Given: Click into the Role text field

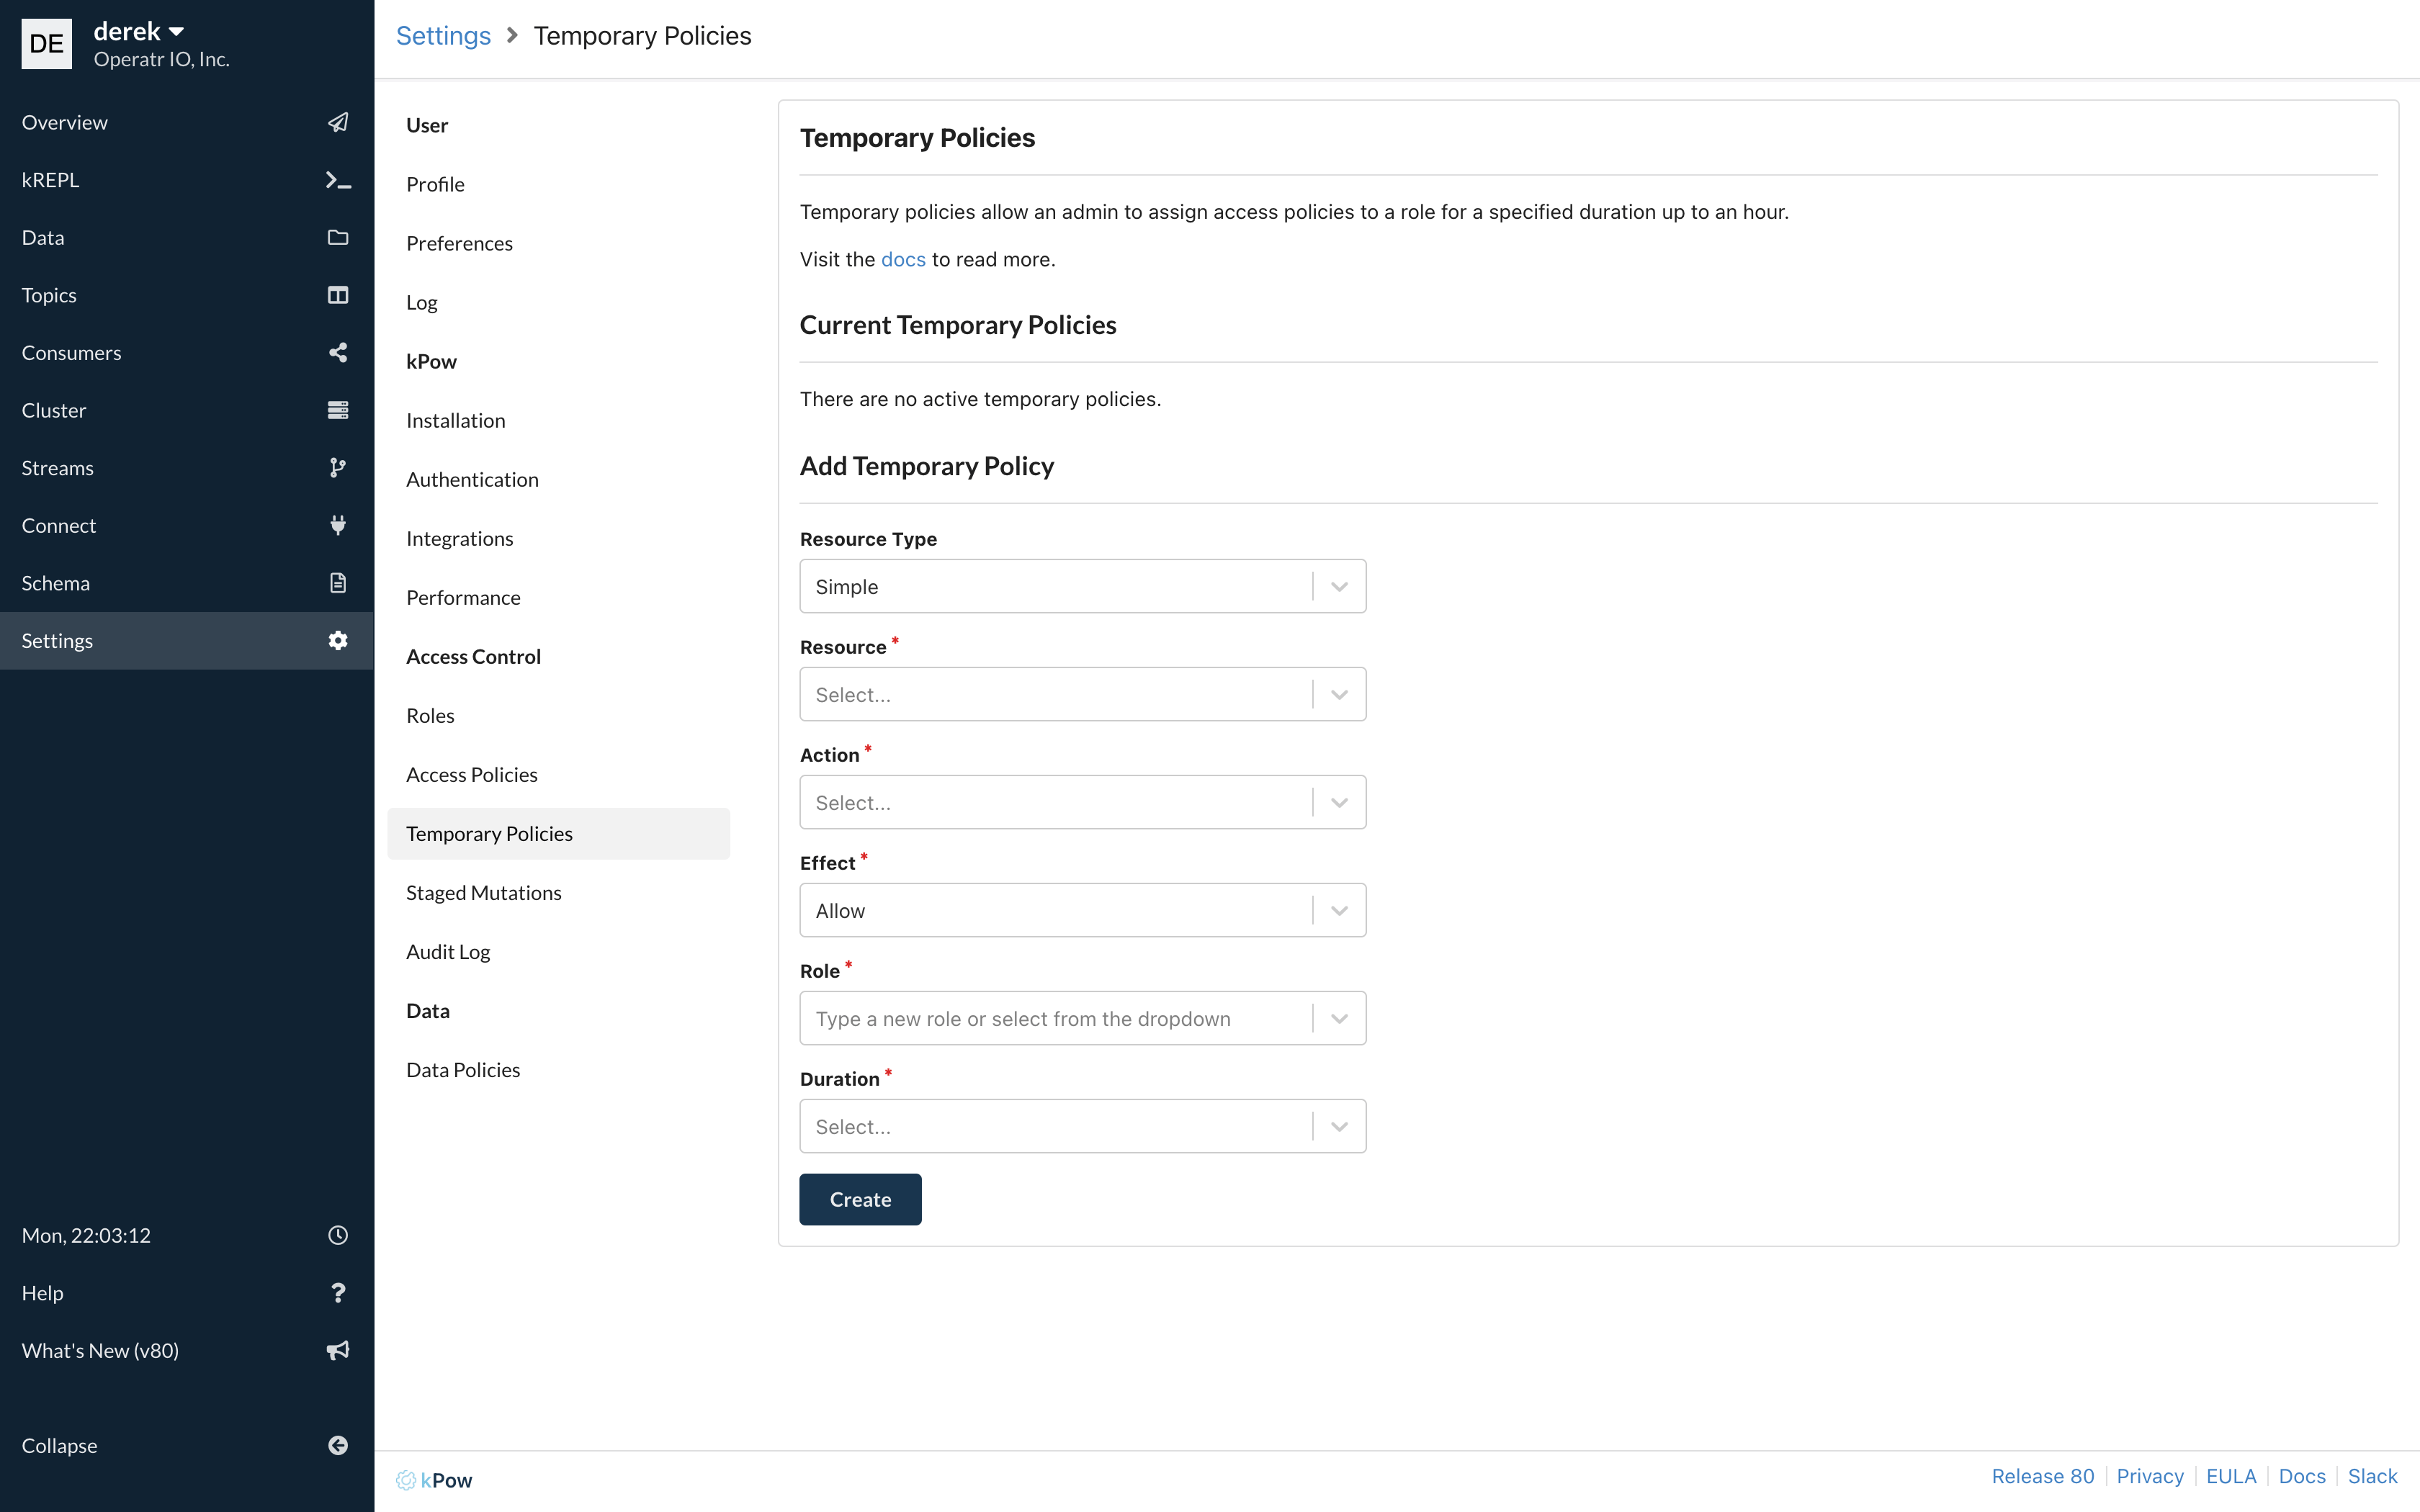Looking at the screenshot, I should [x=1055, y=1018].
